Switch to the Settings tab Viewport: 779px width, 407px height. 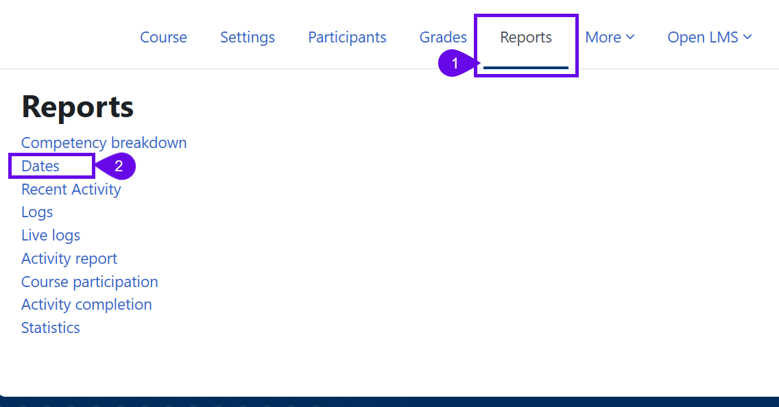point(248,37)
